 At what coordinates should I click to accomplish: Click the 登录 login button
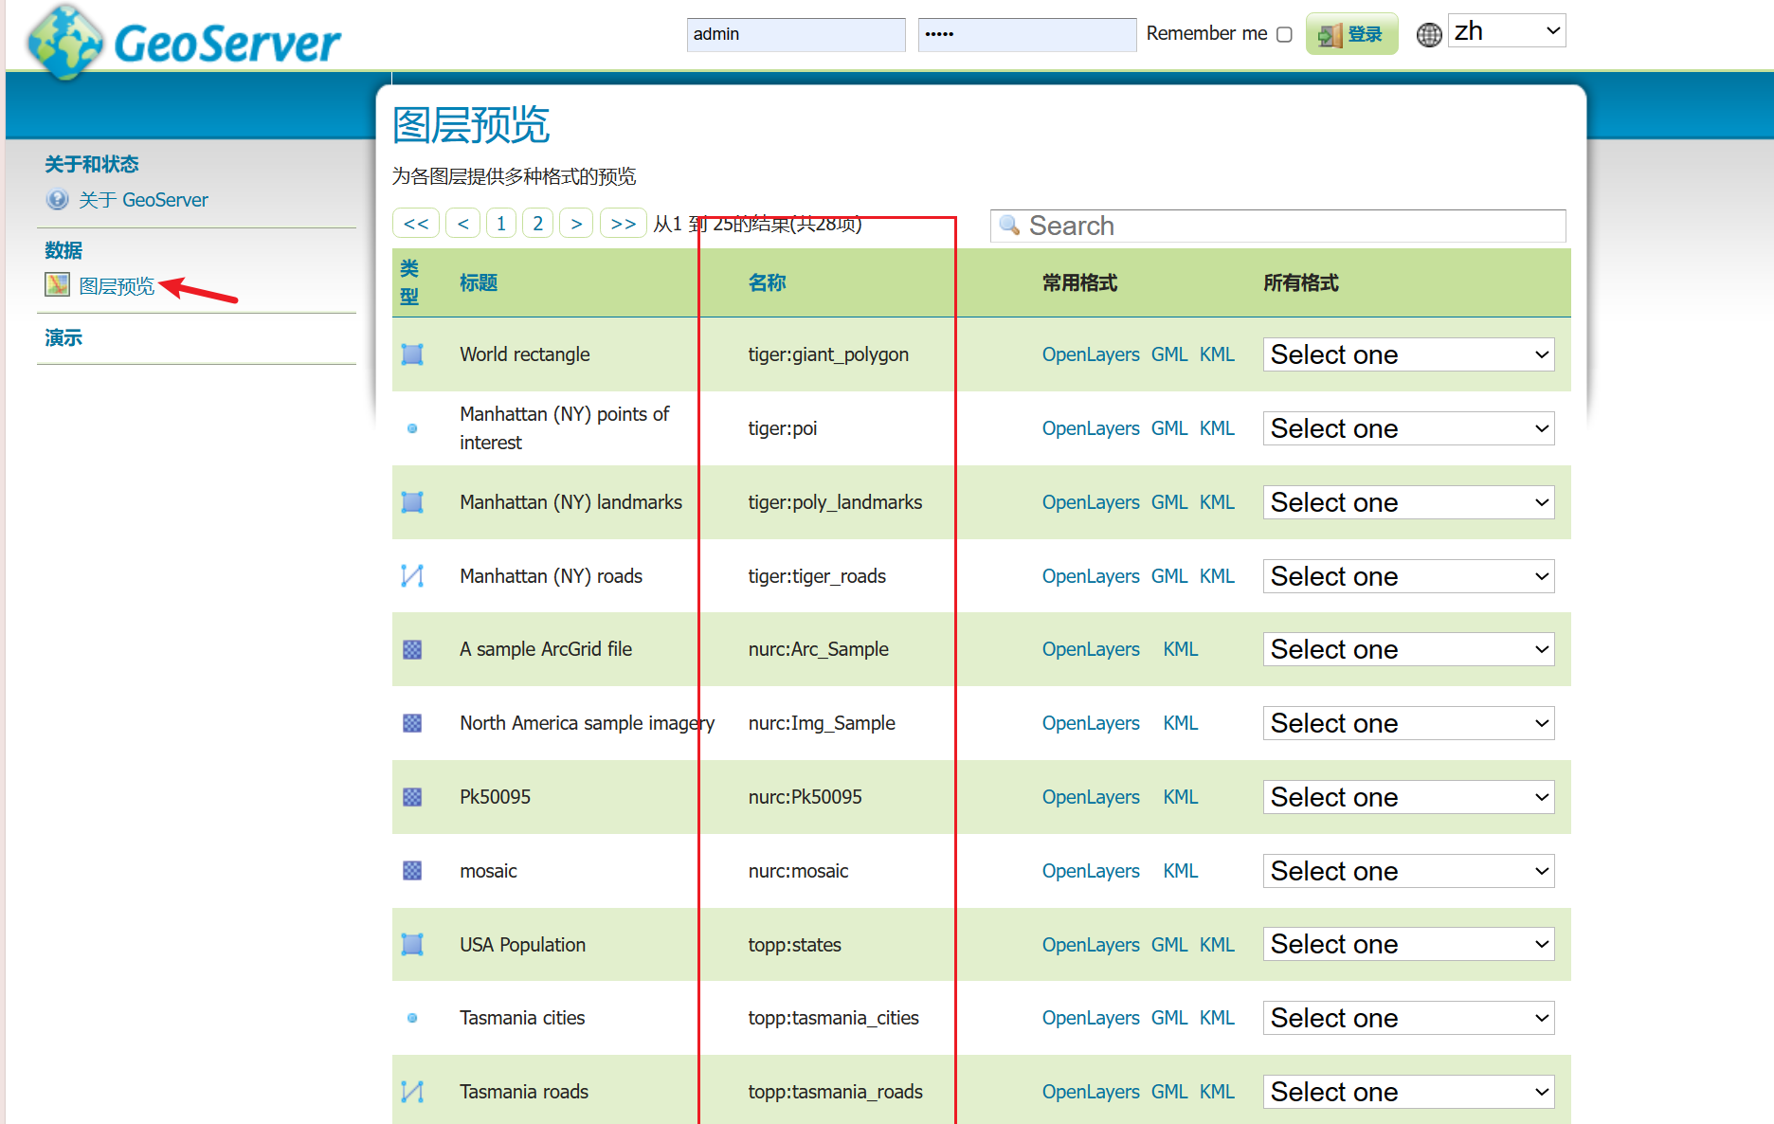(1351, 35)
